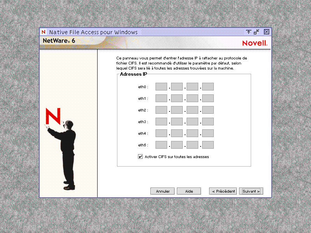
Task: Go back with the Précédent button
Action: (x=223, y=191)
